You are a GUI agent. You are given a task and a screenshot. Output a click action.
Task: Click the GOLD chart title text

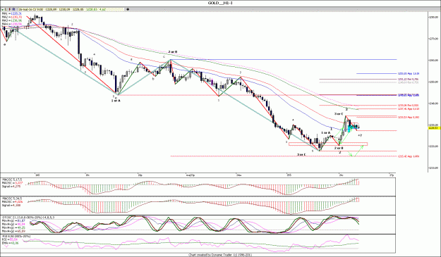tap(220, 3)
